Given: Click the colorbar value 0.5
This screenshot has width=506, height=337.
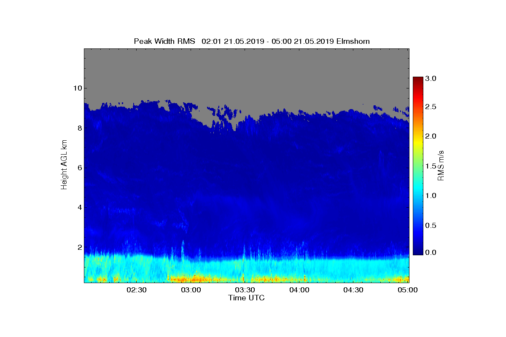Looking at the screenshot, I should click(431, 225).
